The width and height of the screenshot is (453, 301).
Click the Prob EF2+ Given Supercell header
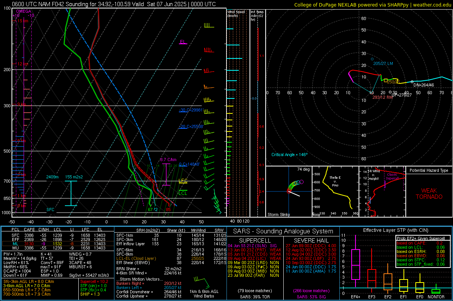(421, 238)
